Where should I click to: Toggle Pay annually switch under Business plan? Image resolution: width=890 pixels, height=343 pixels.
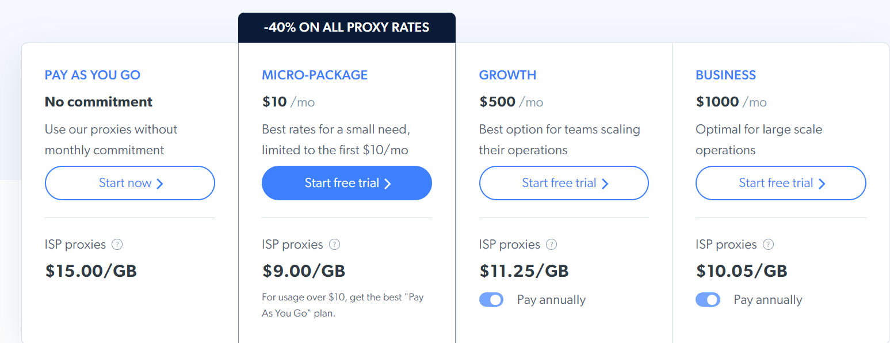click(708, 300)
